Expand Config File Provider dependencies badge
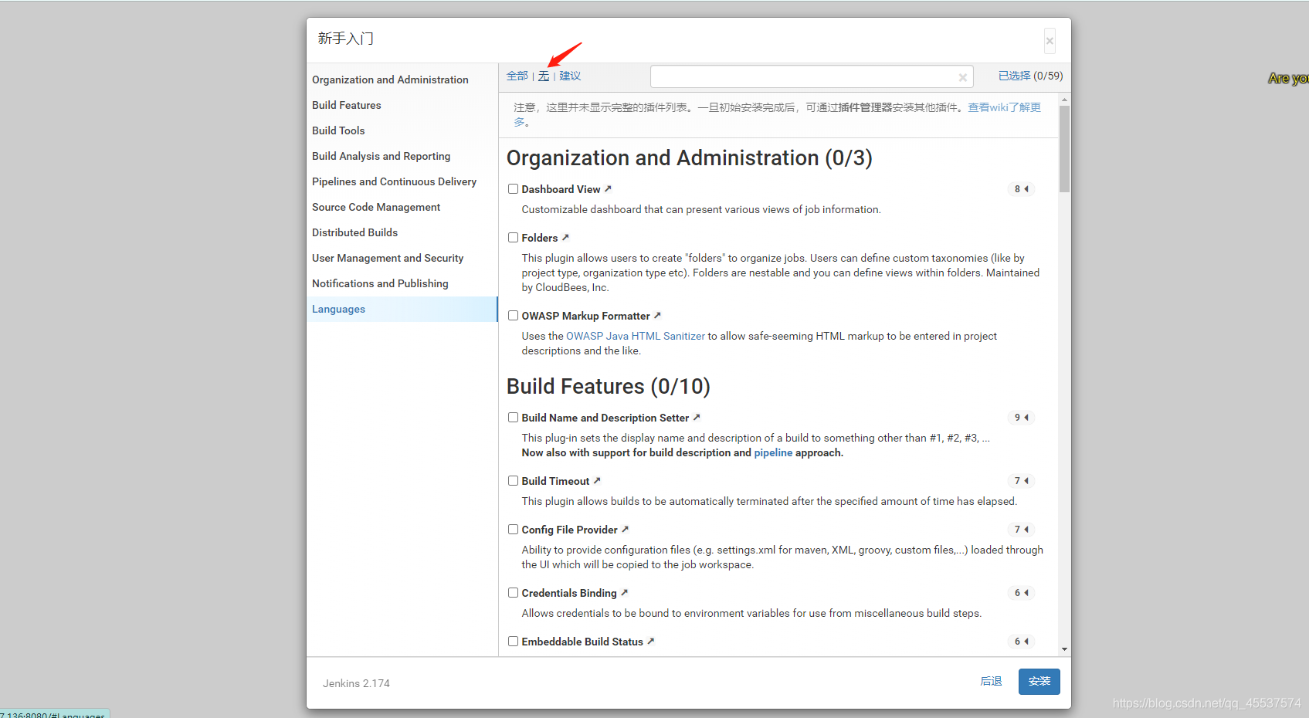 click(x=1021, y=530)
